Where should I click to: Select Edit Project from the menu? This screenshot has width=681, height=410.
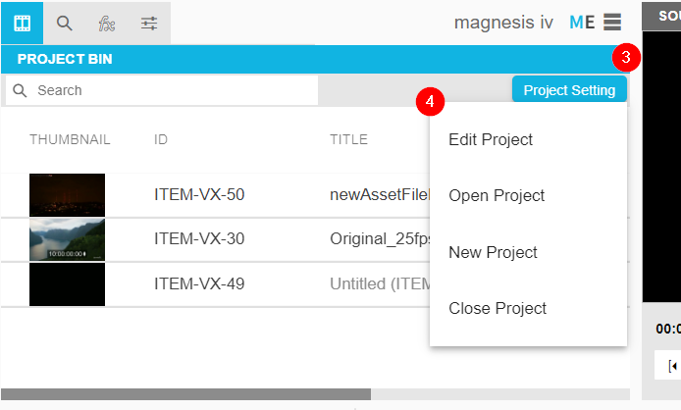(x=491, y=139)
